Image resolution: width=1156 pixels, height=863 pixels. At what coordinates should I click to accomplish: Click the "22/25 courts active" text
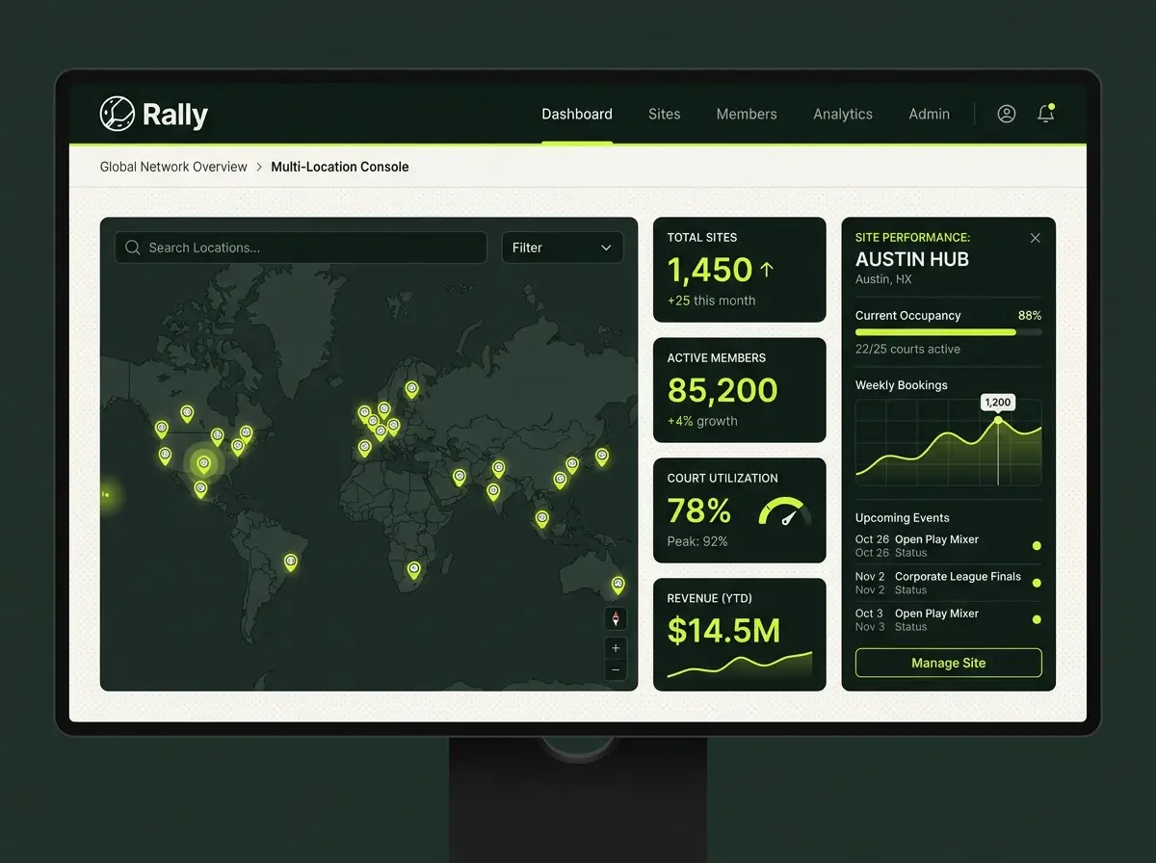[x=907, y=350]
